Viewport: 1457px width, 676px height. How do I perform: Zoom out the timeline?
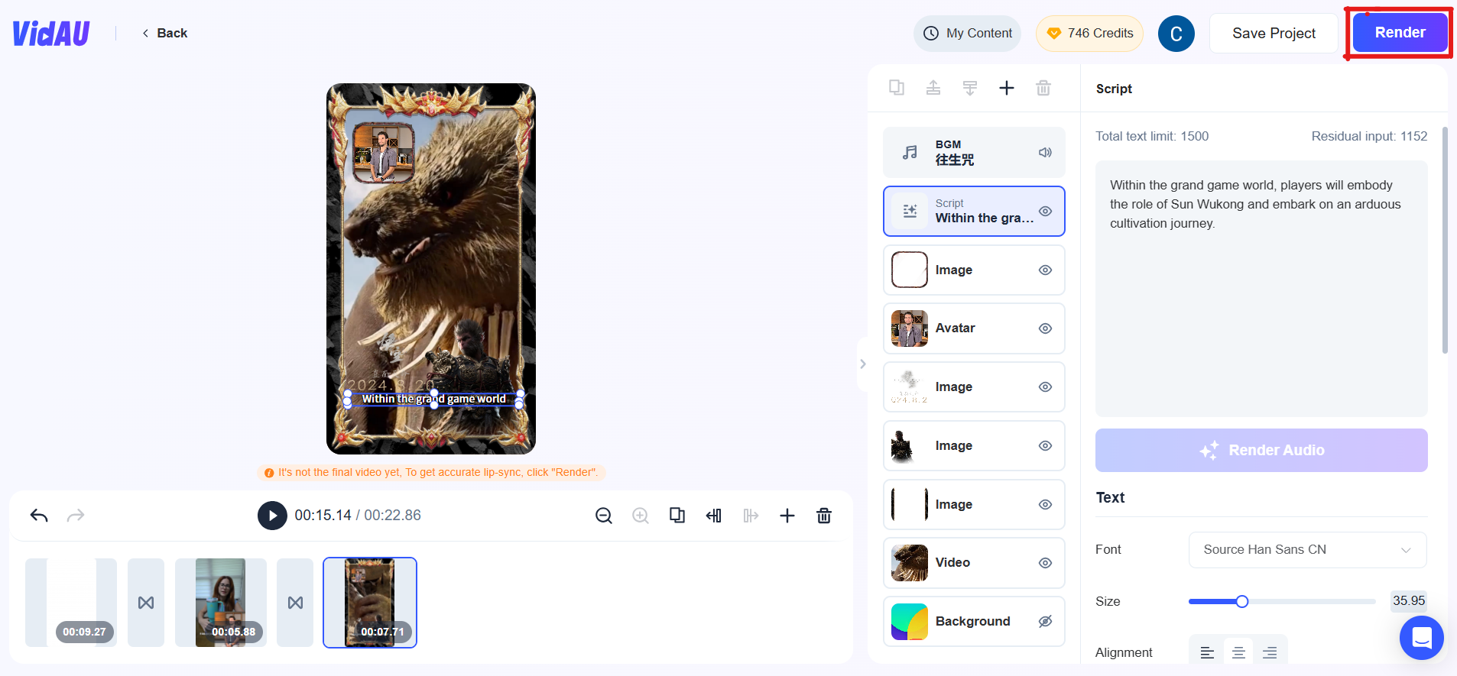click(x=604, y=516)
